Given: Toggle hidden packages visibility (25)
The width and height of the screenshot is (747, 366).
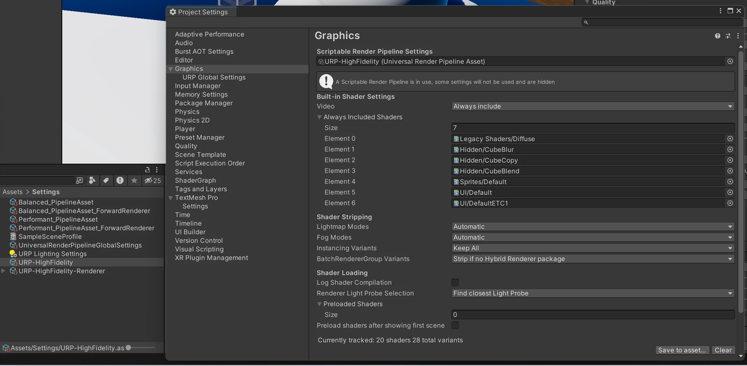Looking at the screenshot, I should [x=152, y=180].
